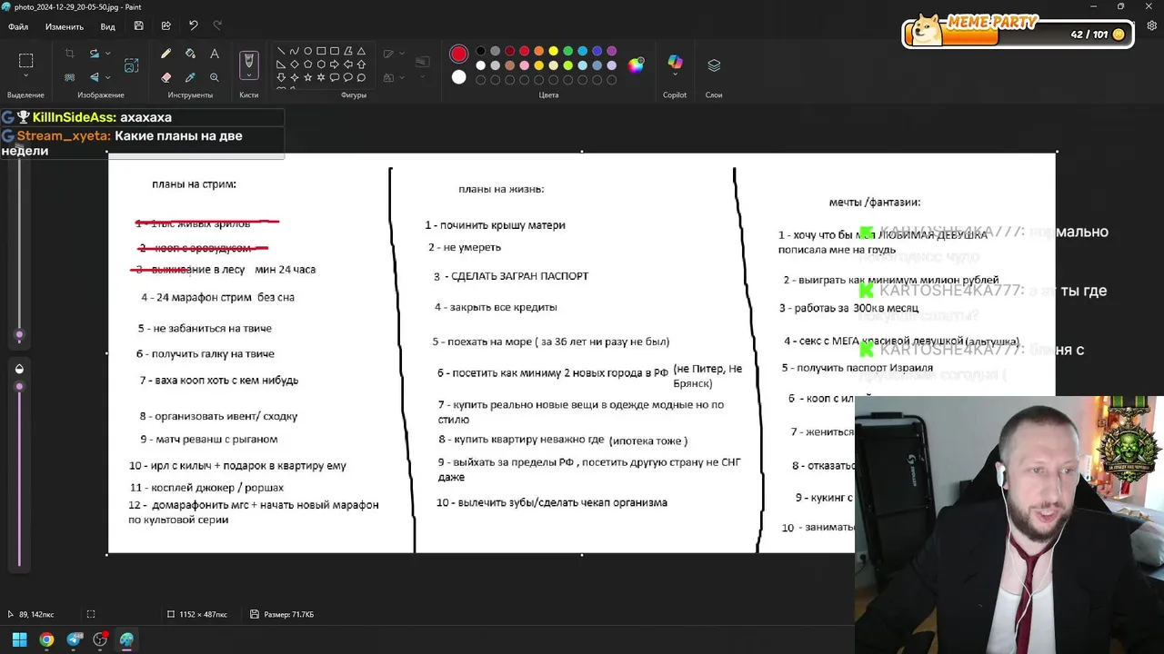Click canvas line "4 - закрыть все кредиты"
The height and width of the screenshot is (654, 1164).
496,307
